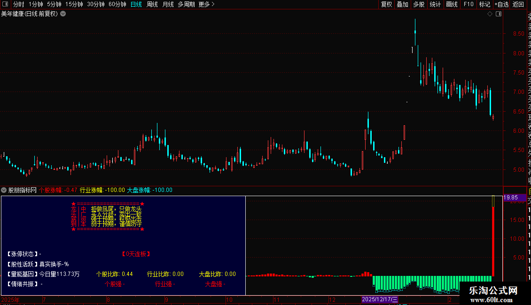Add stock via +自选 button
Screen dimensions: 531x305
[x=501, y=4]
